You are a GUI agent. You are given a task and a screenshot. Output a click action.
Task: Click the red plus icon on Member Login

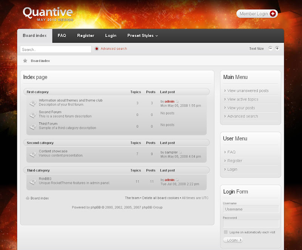(273, 14)
